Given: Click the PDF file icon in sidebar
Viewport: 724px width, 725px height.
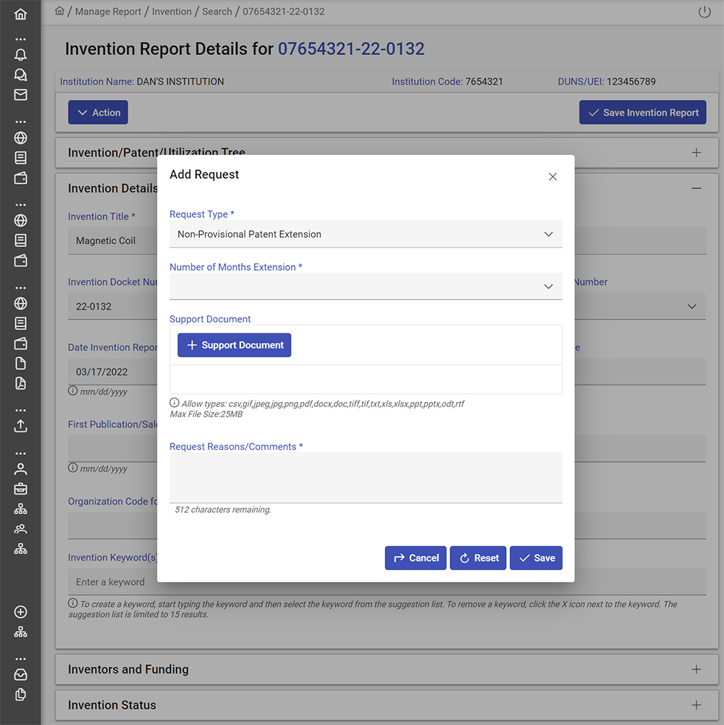Looking at the screenshot, I should 20,383.
